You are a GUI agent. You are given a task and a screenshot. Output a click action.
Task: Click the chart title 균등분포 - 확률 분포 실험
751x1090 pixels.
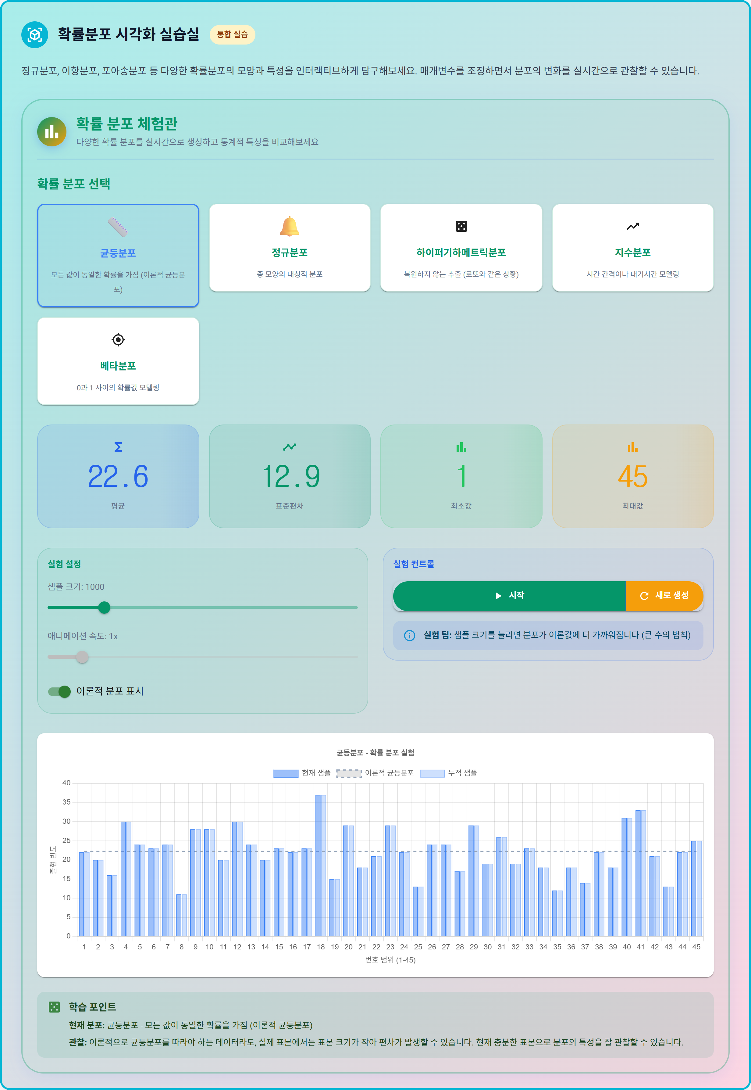coord(375,752)
